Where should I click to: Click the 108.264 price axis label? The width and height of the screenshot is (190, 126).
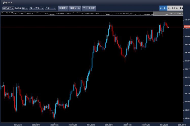(187, 53)
